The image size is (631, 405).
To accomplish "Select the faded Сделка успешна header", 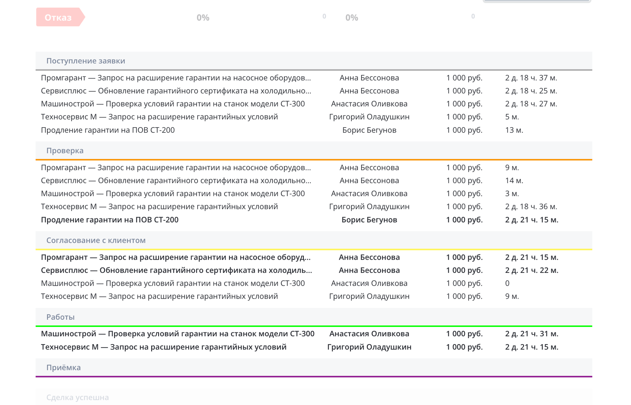I will click(78, 397).
